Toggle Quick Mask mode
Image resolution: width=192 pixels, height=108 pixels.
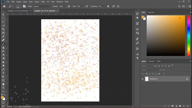click(x=3, y=103)
